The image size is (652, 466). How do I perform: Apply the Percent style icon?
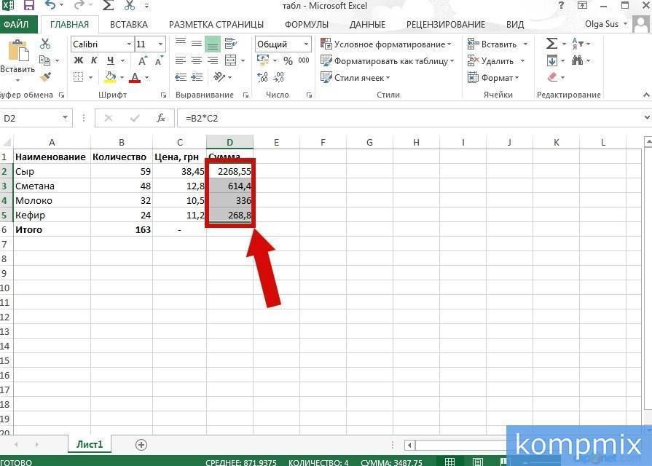[288, 60]
